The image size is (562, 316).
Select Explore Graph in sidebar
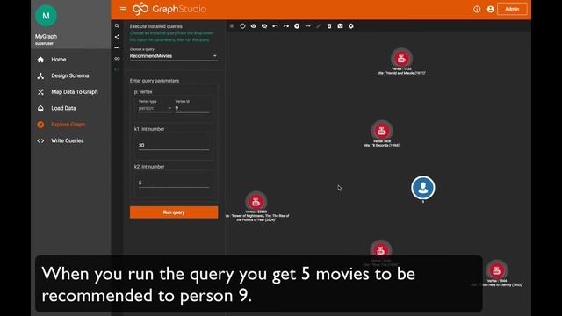tap(68, 125)
